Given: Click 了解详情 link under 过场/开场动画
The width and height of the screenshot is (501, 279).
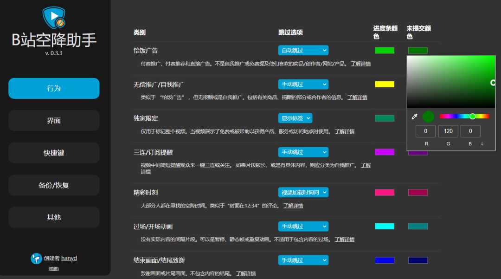Looking at the screenshot, I should pos(344,240).
